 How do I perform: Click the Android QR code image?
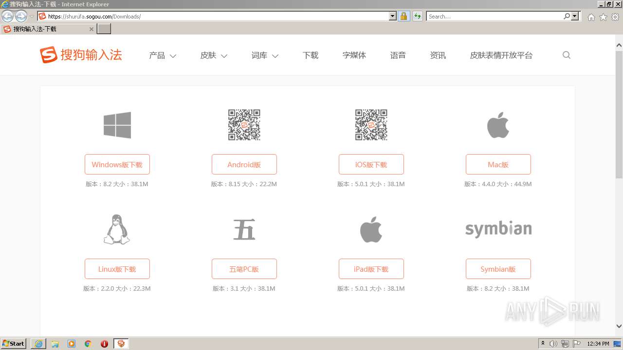(244, 125)
